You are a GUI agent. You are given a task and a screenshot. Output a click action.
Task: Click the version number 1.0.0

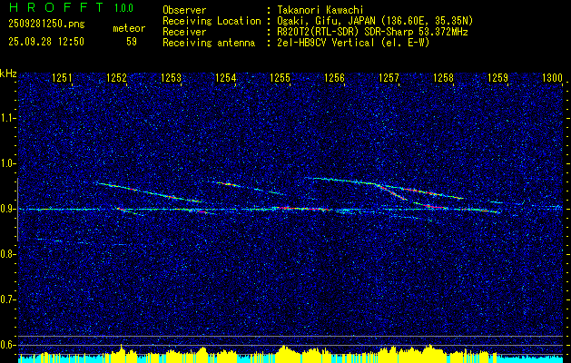point(123,7)
